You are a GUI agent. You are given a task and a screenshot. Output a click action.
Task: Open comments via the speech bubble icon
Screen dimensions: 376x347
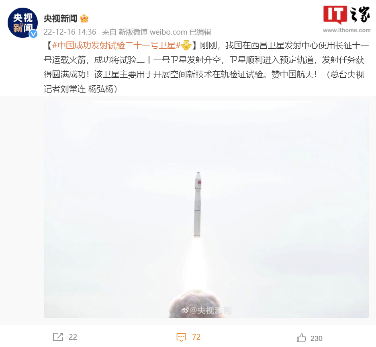[181, 337]
